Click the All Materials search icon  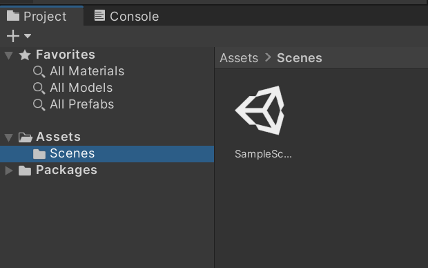coord(39,72)
